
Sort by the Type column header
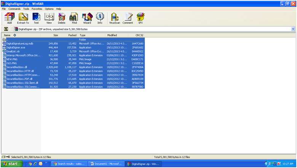(91, 35)
